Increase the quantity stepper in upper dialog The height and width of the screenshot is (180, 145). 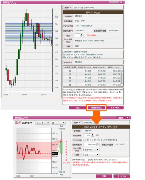[x=82, y=35]
